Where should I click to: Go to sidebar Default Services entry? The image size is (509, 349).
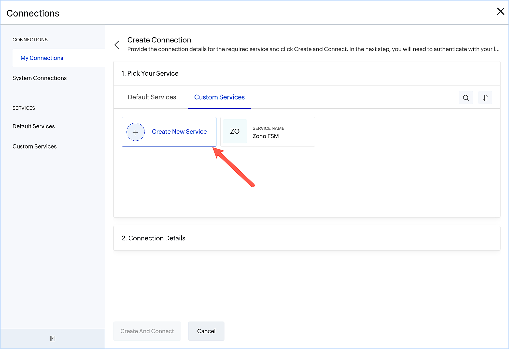coord(34,126)
